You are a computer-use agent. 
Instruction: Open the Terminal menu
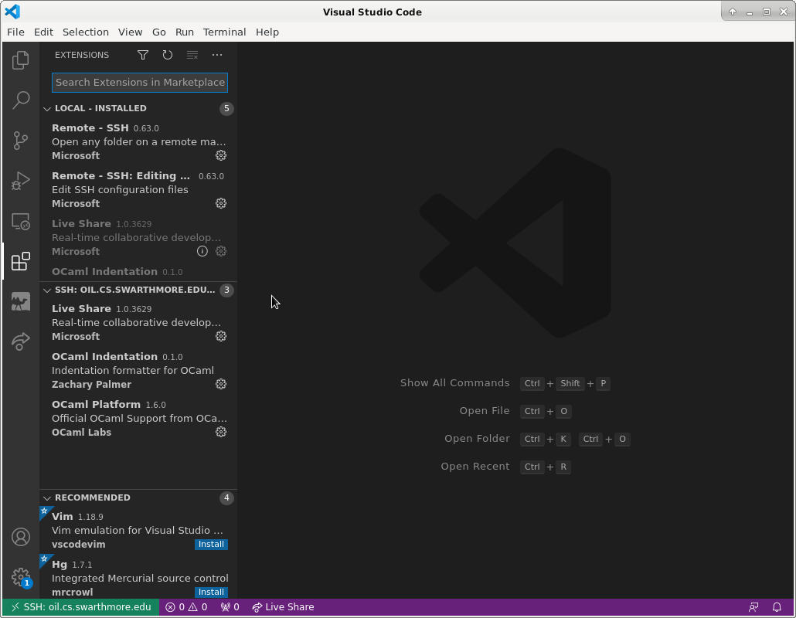tap(224, 32)
